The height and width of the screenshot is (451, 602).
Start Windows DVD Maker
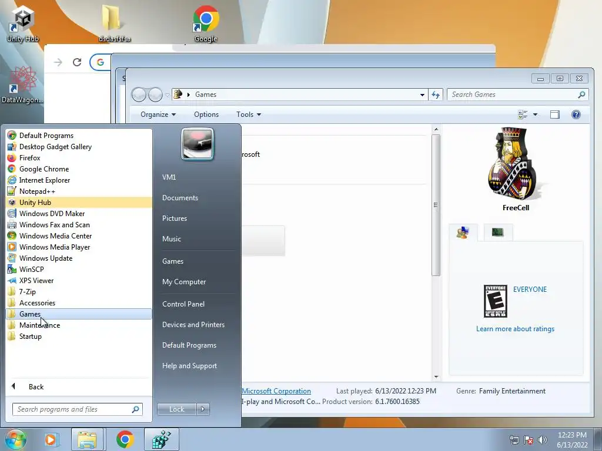(x=79, y=213)
